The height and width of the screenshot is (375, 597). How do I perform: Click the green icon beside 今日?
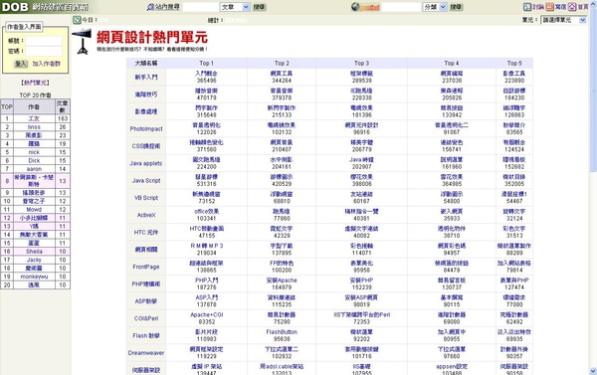[77, 20]
